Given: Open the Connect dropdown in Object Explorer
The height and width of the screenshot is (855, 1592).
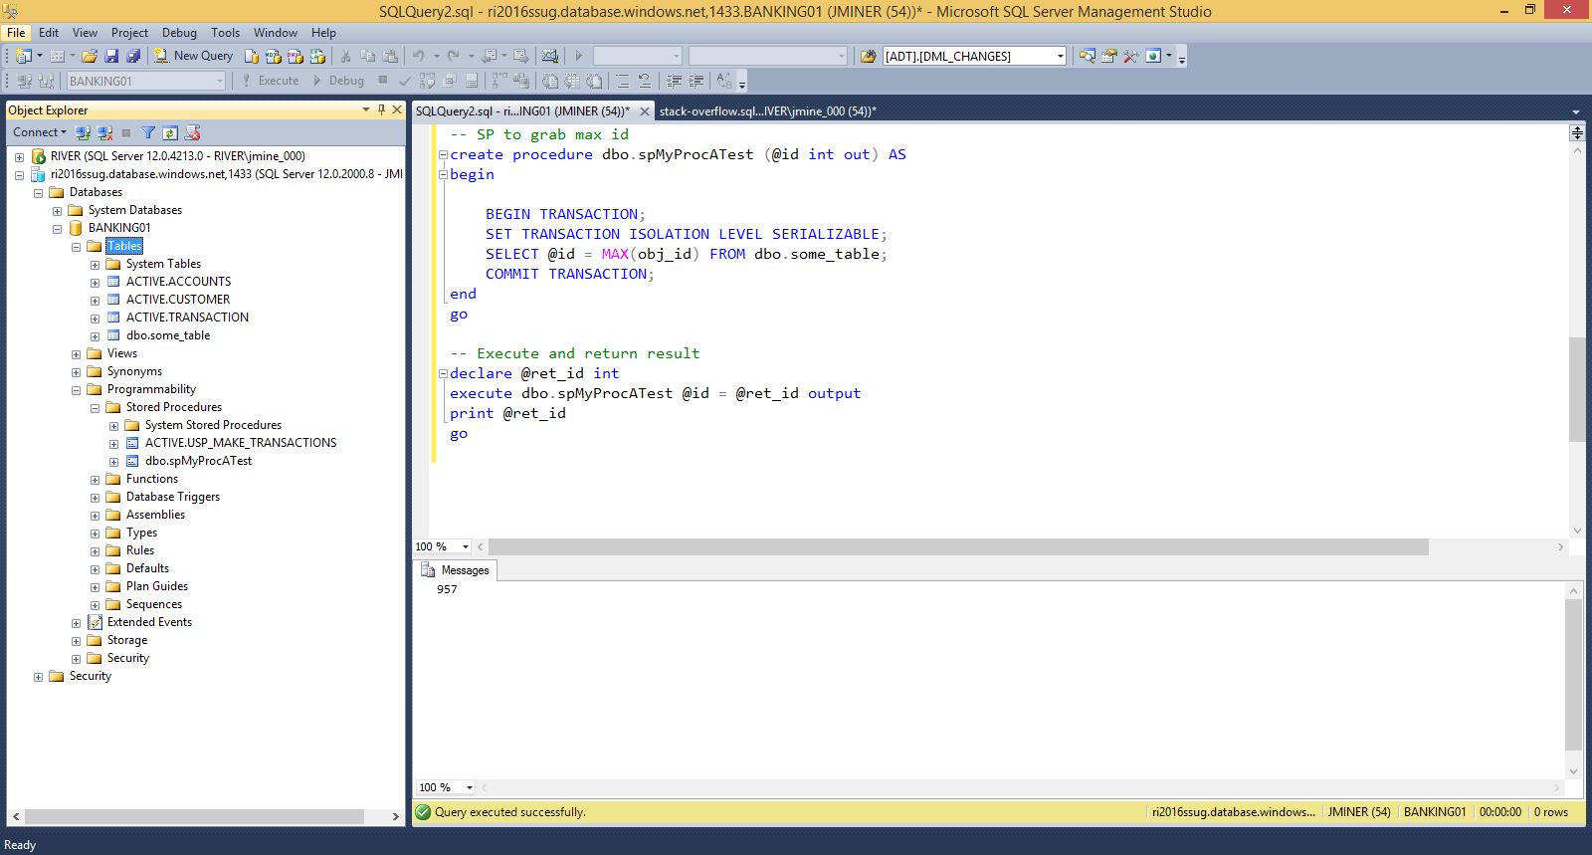Looking at the screenshot, I should [40, 132].
